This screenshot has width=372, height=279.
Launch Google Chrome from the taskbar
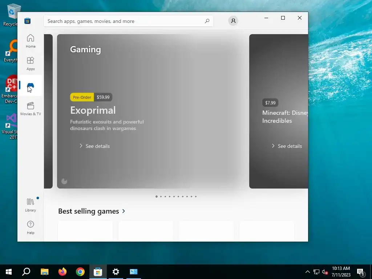click(x=80, y=272)
